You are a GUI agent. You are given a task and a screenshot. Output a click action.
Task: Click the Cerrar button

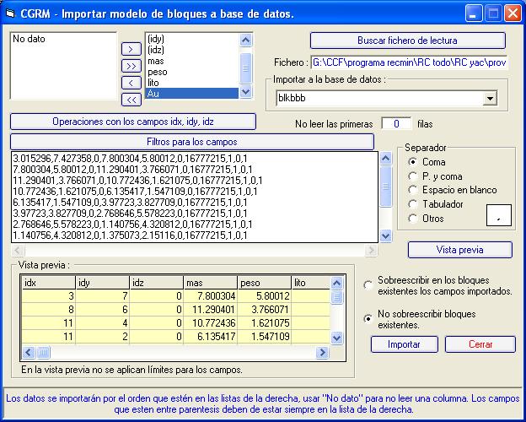(480, 344)
